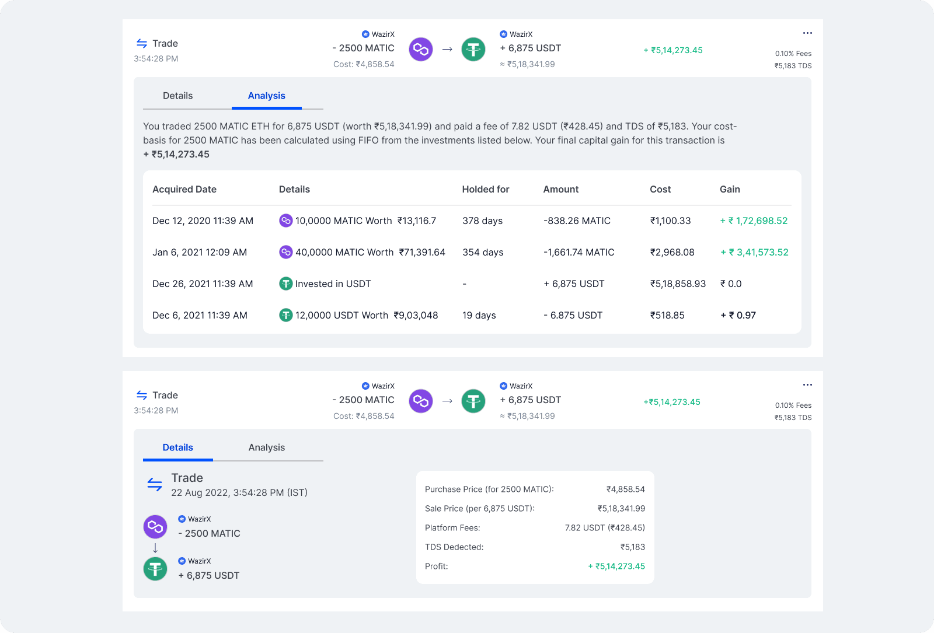Click the WazirX badge above -2500 MATIC in the top card

click(378, 34)
